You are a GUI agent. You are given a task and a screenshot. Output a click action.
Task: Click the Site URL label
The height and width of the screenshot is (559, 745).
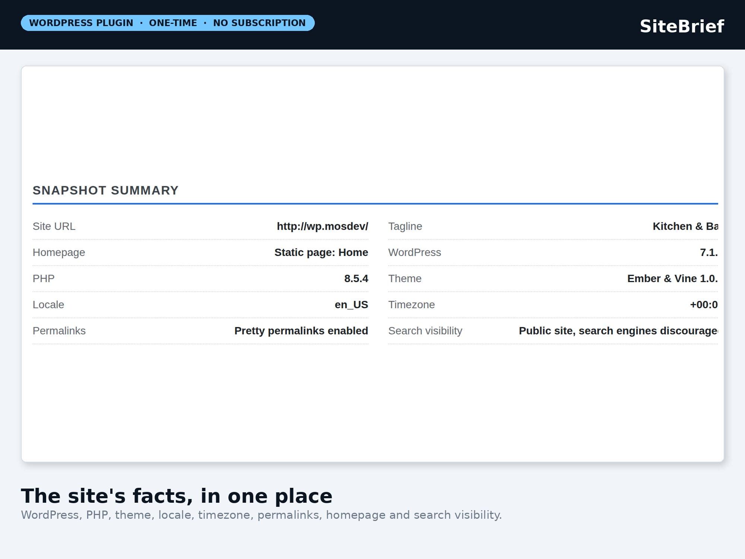click(54, 226)
